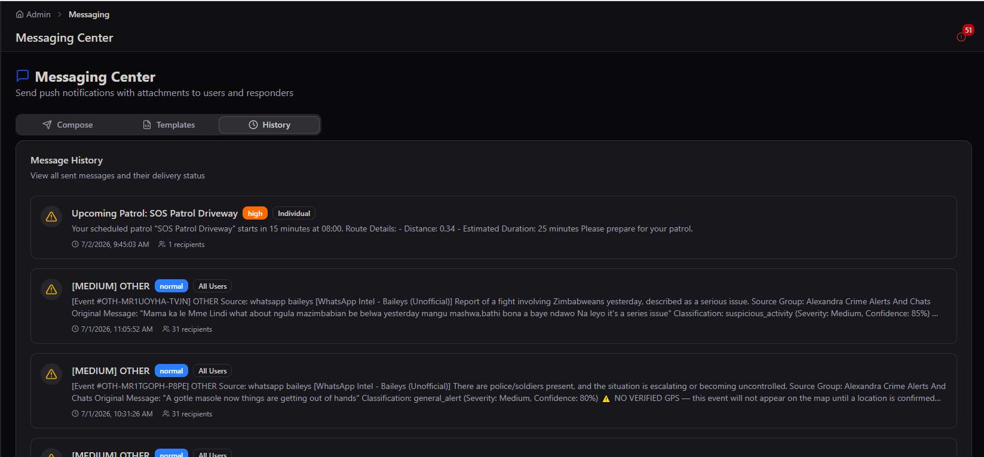Click the recipients icon beside 1 recipients
984x457 pixels.
click(x=162, y=245)
